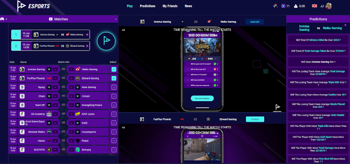Open the Predictions menu item

(147, 6)
